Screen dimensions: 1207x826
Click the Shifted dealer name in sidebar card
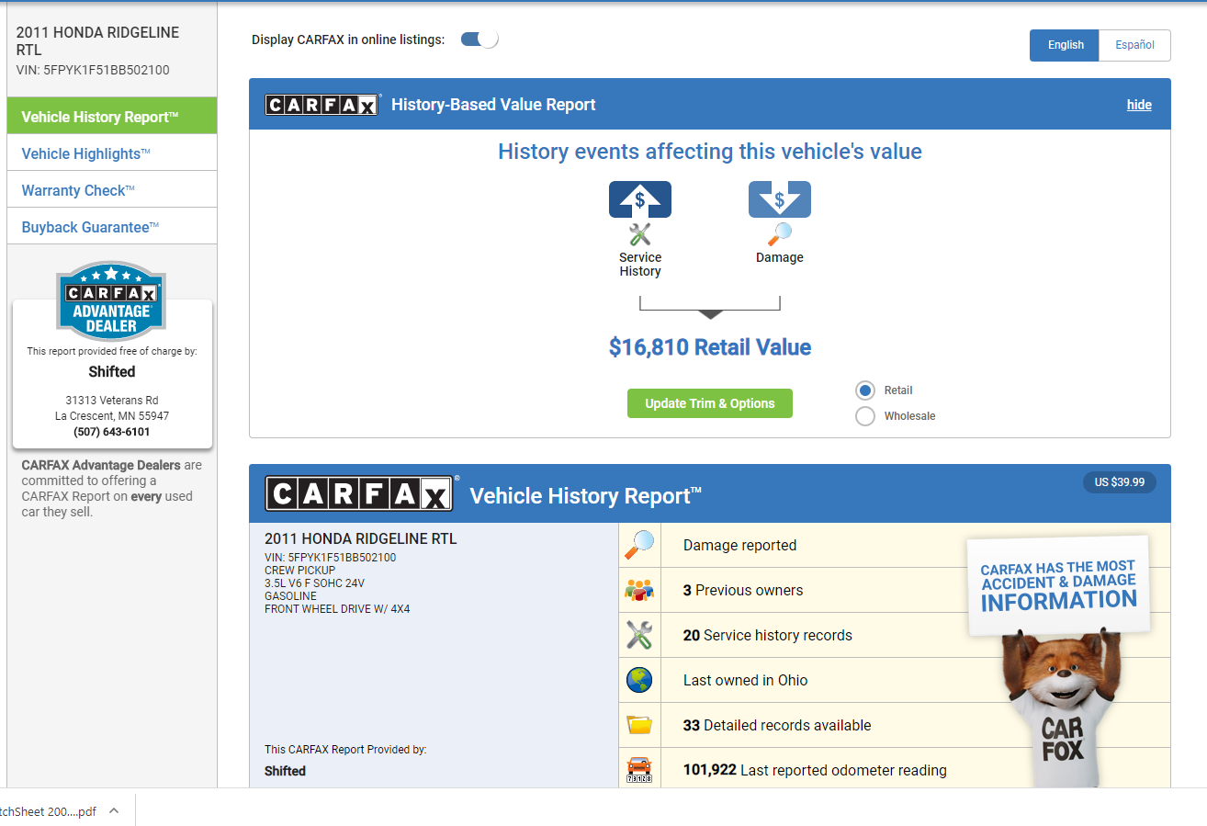pos(112,372)
